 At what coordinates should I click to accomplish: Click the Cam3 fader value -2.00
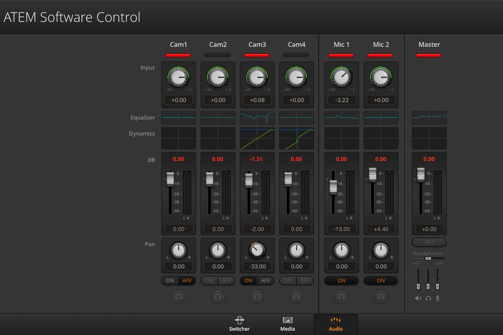tap(257, 229)
